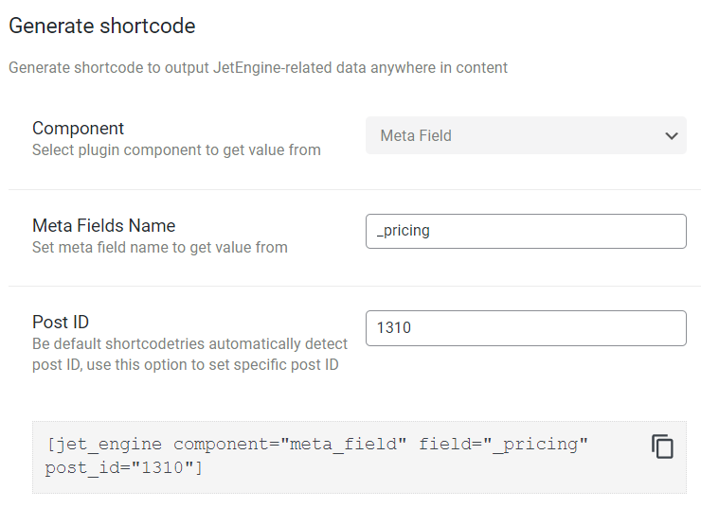
Task: Click the post_id="1310"] line in the shortcode
Action: (124, 468)
